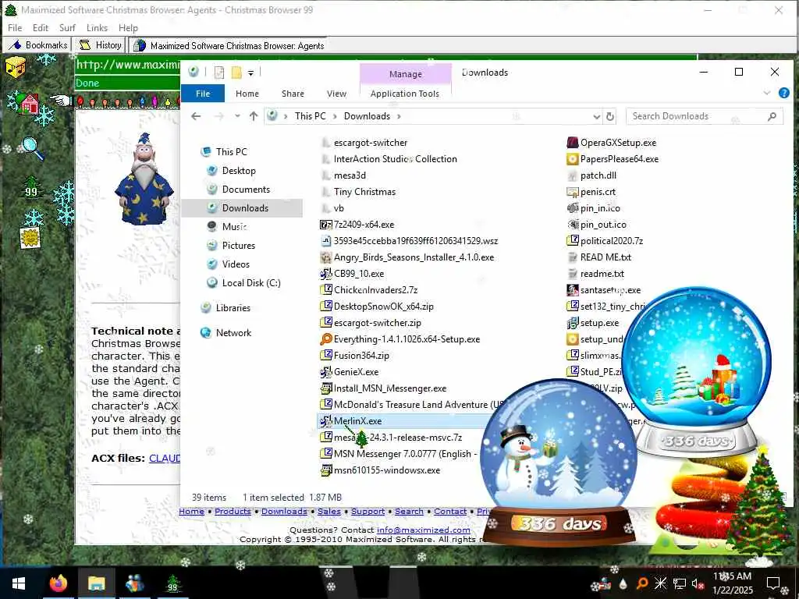Select the GenieX.exe file icon

click(326, 372)
